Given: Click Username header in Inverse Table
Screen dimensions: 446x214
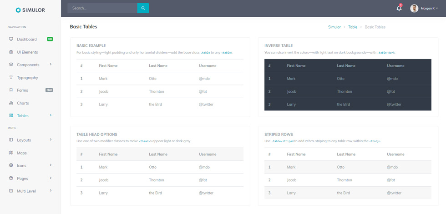Looking at the screenshot, I should tap(395, 65).
